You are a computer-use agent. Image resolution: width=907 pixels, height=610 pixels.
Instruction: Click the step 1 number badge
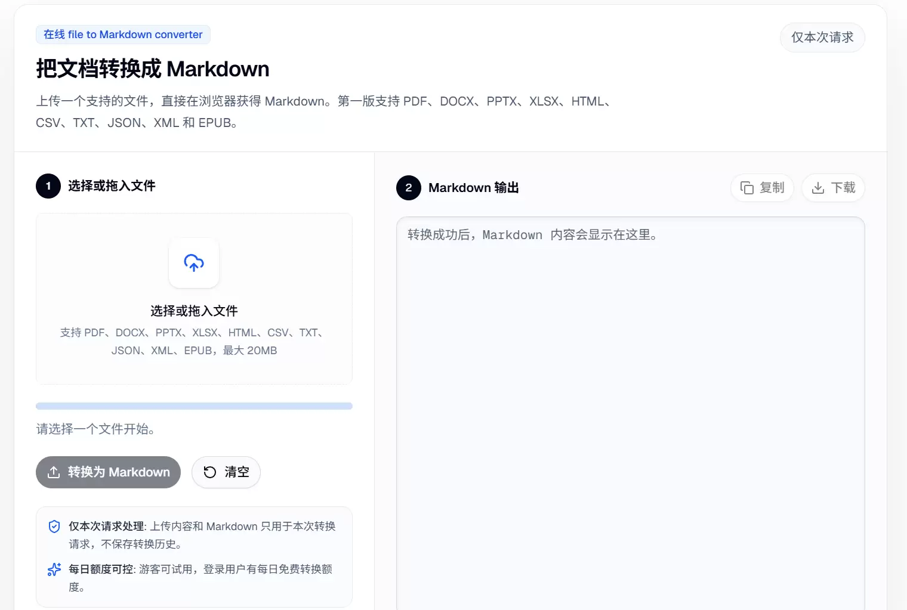pos(48,186)
